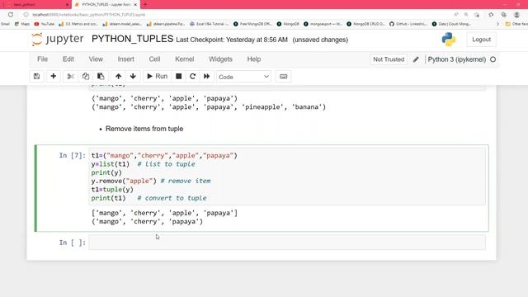Click the Python logo icon
This screenshot has width=528, height=297.
(449, 40)
